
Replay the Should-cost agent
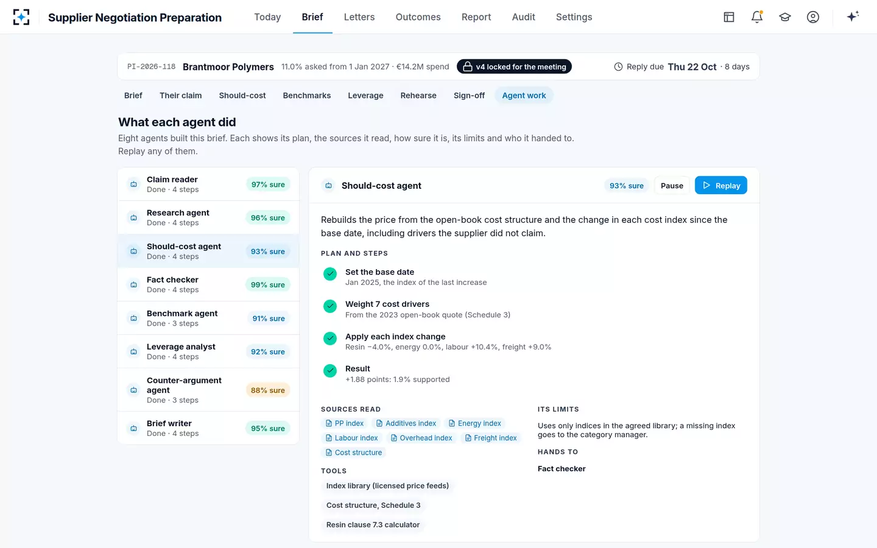coord(721,186)
